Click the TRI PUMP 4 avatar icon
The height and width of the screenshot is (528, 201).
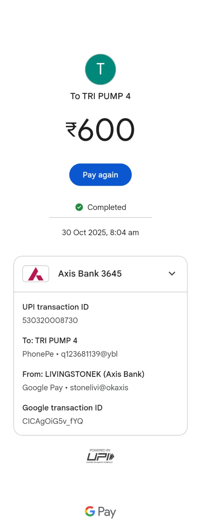pyautogui.click(x=100, y=70)
